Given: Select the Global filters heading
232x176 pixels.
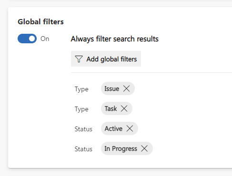Looking at the screenshot, I should pyautogui.click(x=40, y=22).
